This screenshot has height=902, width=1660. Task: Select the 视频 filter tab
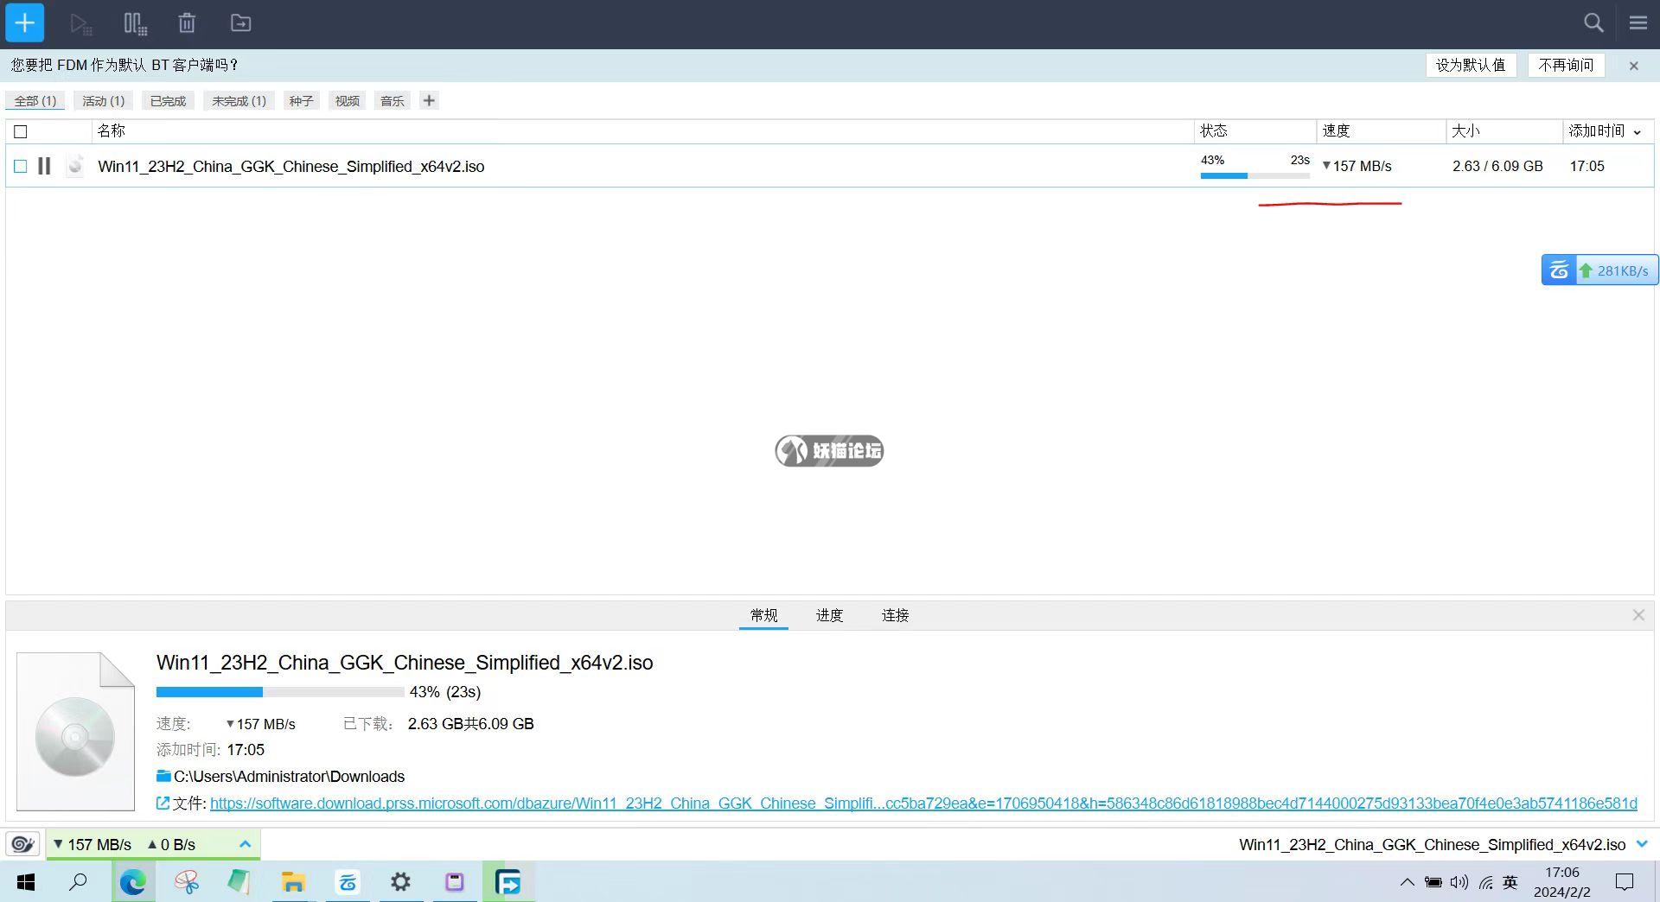point(347,101)
